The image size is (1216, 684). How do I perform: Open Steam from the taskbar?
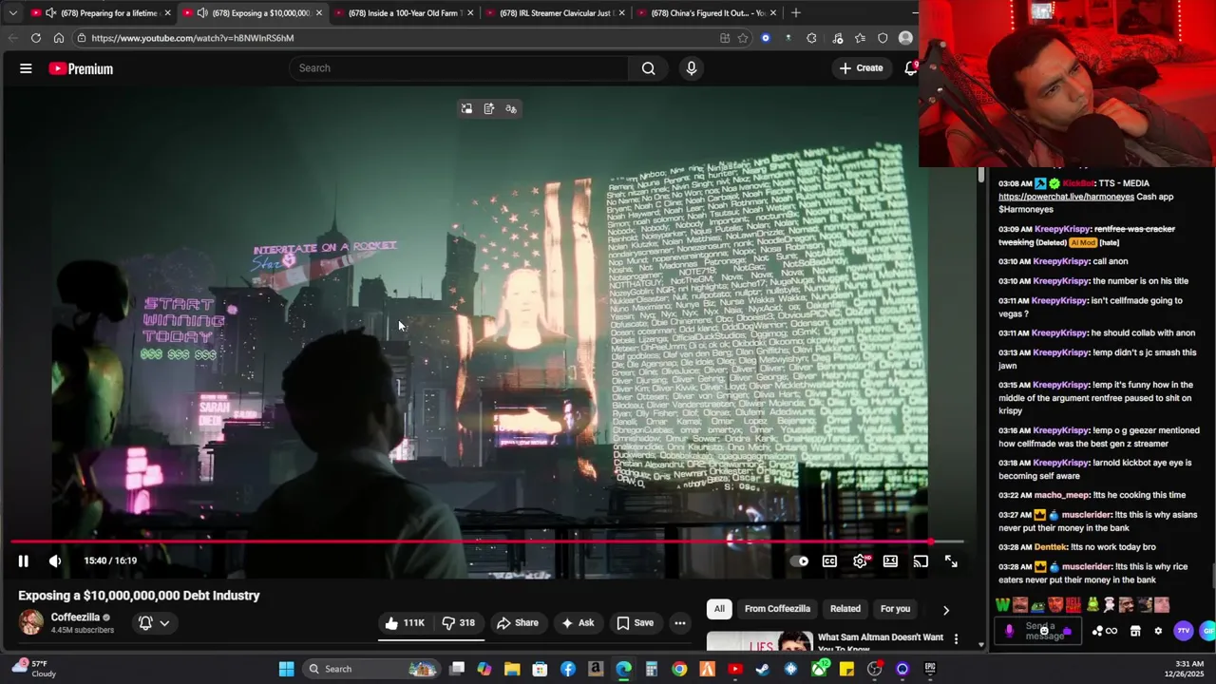pos(763,669)
